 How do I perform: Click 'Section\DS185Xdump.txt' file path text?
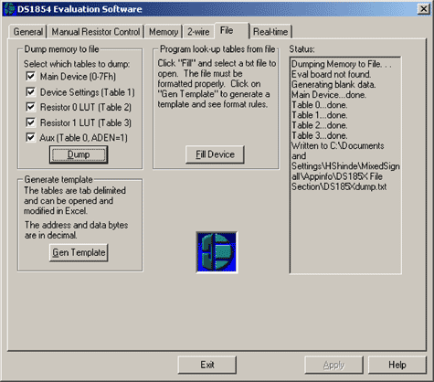pos(339,186)
